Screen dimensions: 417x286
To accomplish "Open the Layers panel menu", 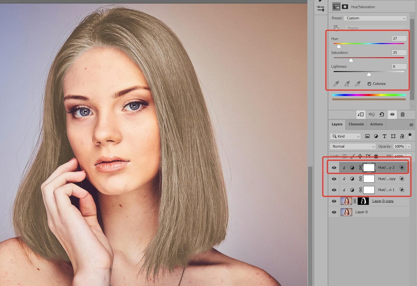I will coord(411,125).
